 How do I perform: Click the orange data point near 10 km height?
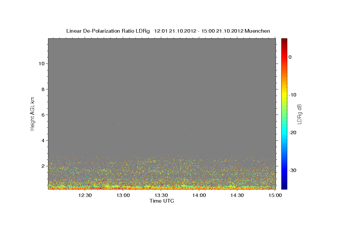pyautogui.click(x=185, y=63)
